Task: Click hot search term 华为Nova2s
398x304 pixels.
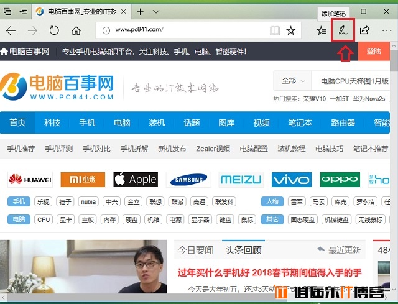Action: (369, 99)
